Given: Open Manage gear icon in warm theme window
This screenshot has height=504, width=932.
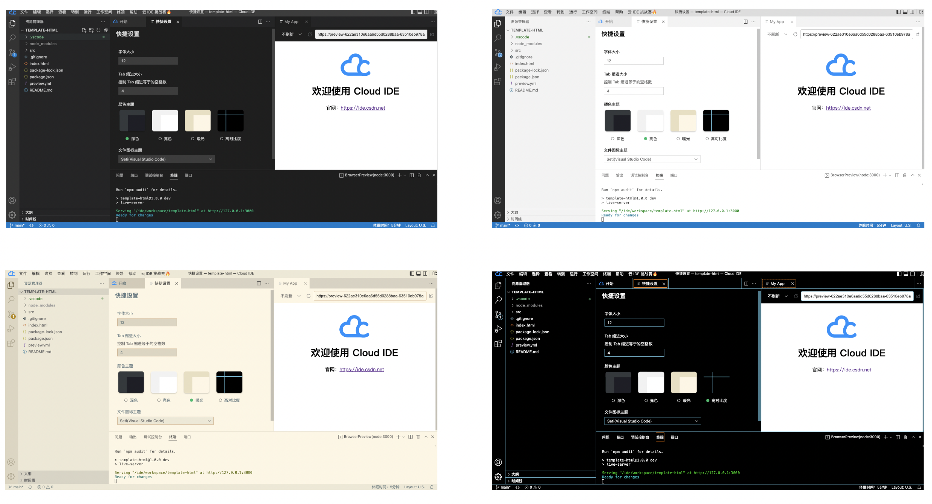Looking at the screenshot, I should [11, 477].
